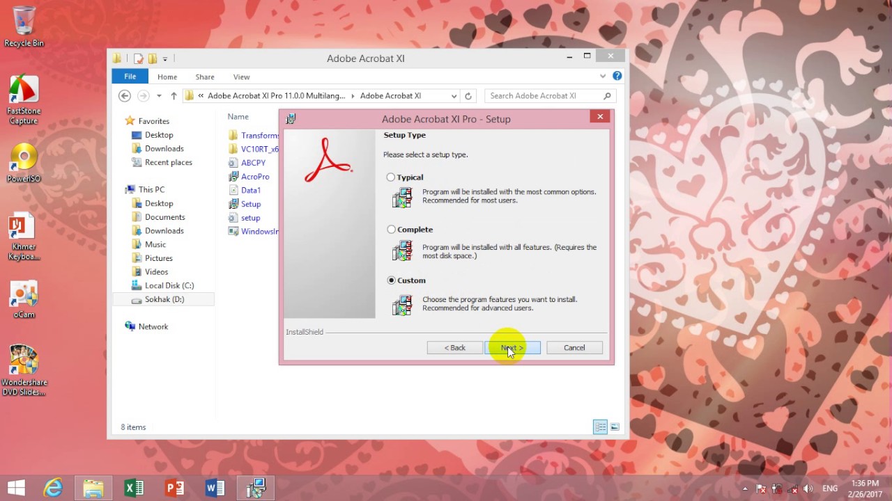Open Documents under This PC

point(165,217)
